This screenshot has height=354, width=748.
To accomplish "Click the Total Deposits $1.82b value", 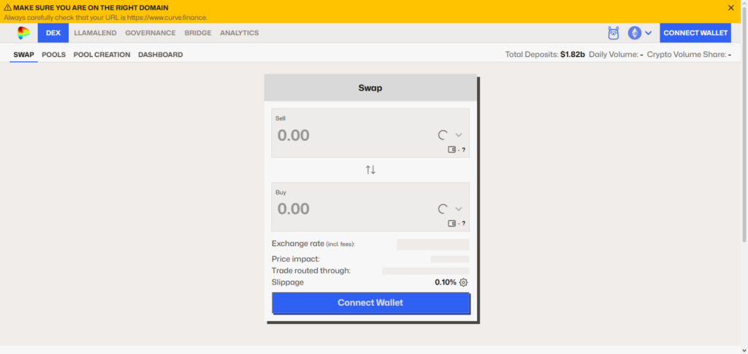I will (x=573, y=55).
